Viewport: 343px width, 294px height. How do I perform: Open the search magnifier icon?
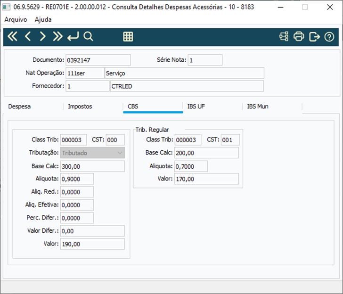coord(88,36)
